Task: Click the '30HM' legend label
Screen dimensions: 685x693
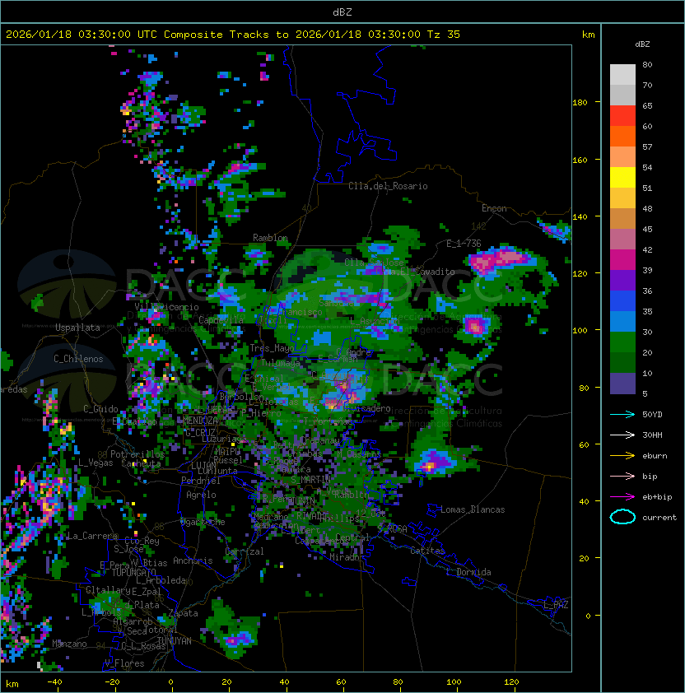Action: point(652,435)
